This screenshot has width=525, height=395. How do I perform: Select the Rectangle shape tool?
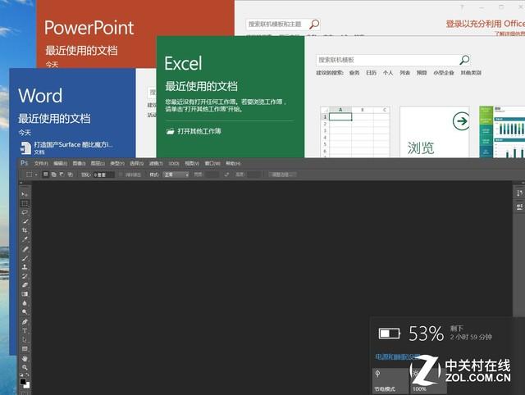25,348
